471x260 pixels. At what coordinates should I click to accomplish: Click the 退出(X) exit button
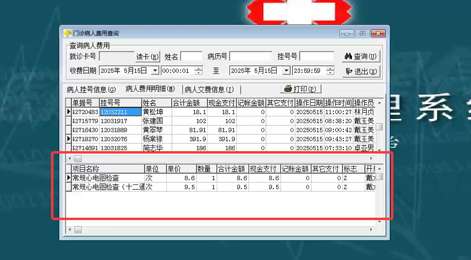[361, 71]
